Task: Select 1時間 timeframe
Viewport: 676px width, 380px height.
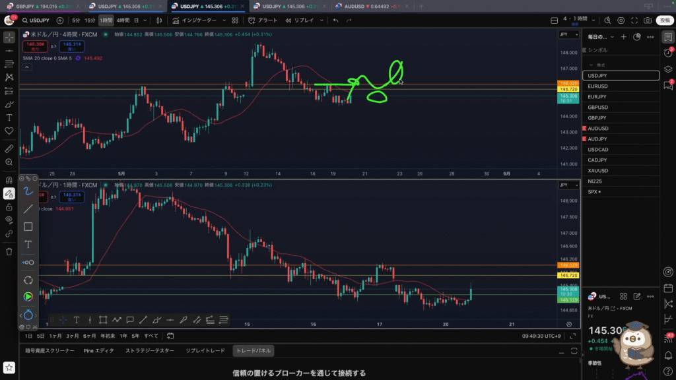Action: [x=106, y=20]
